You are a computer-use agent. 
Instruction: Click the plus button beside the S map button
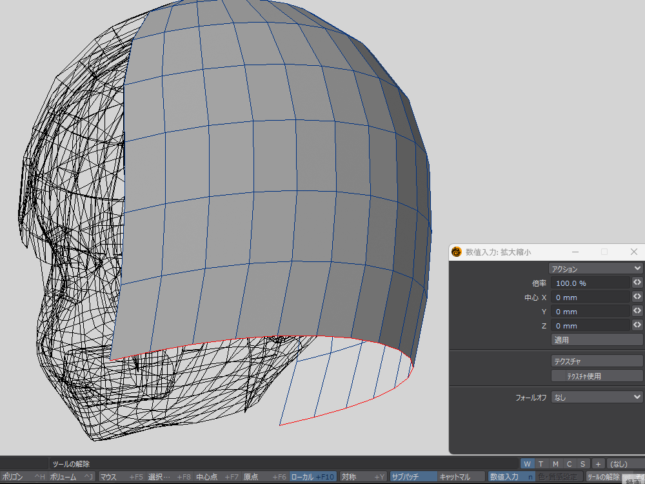pyautogui.click(x=598, y=463)
